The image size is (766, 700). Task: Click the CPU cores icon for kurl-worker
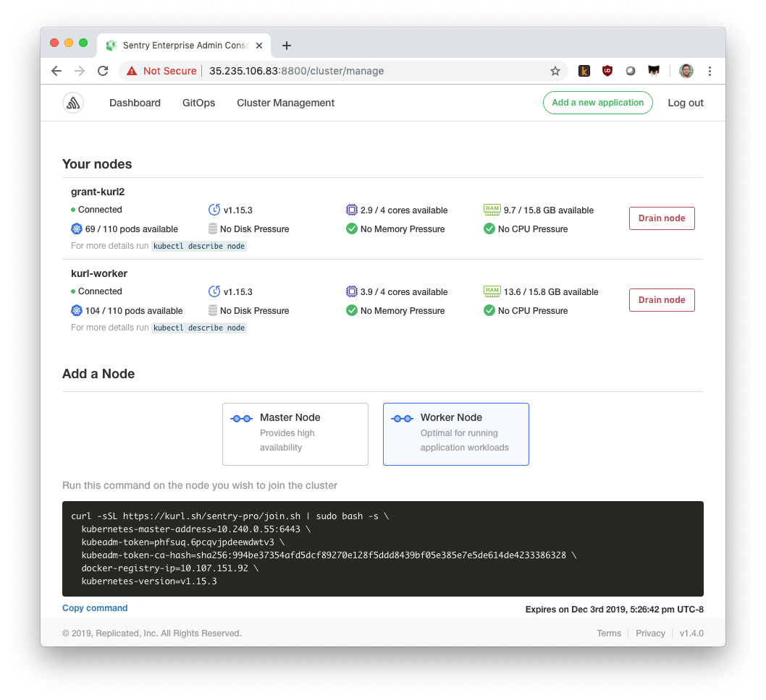click(351, 291)
